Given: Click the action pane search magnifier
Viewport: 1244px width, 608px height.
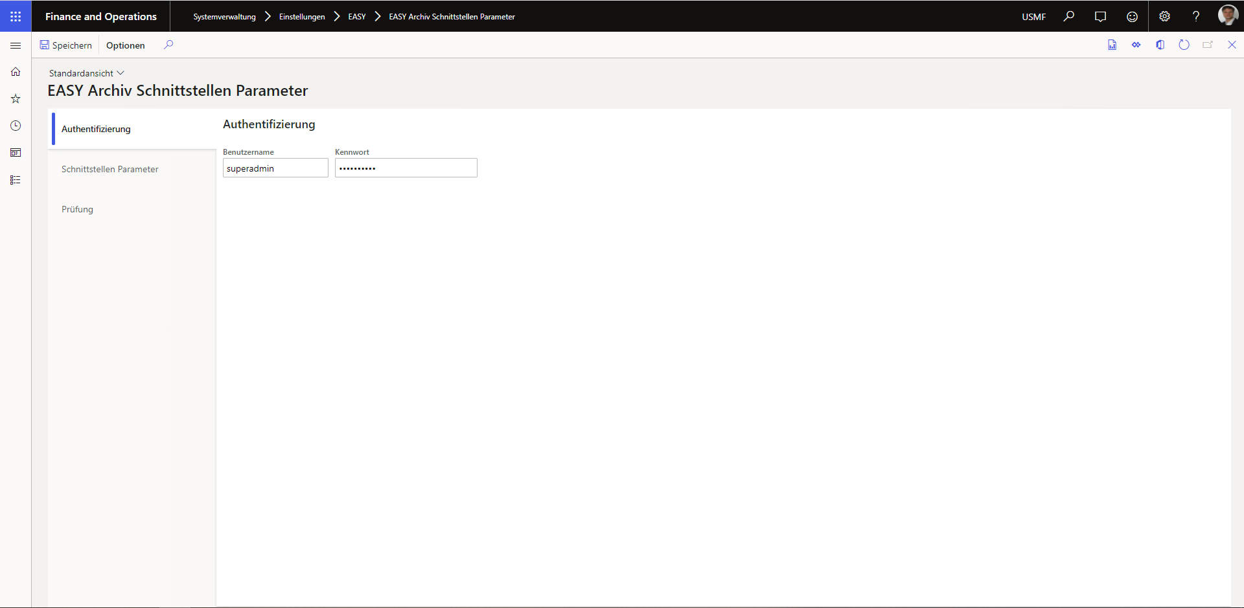Looking at the screenshot, I should (x=168, y=45).
